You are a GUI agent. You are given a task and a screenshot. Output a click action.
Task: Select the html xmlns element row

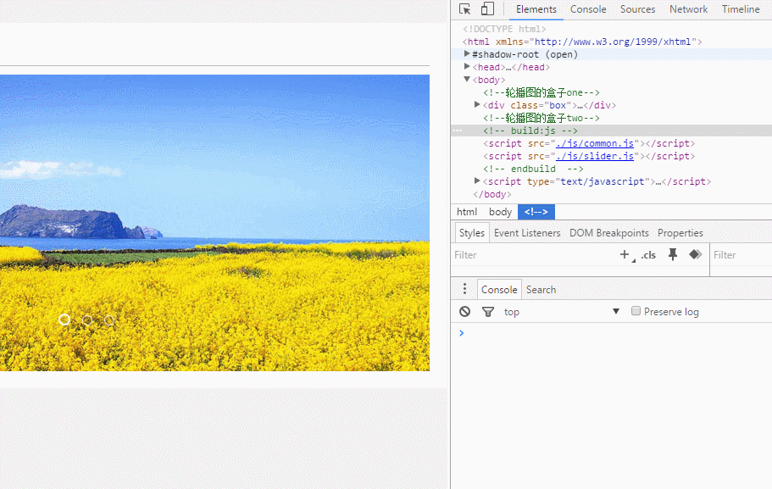(582, 42)
